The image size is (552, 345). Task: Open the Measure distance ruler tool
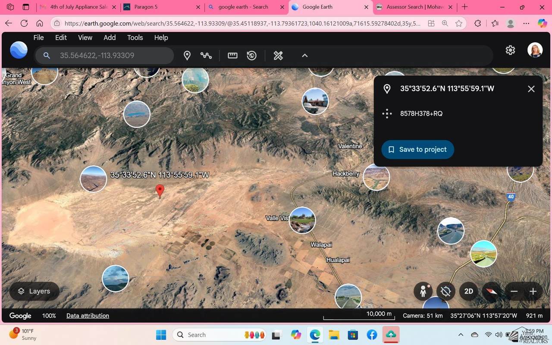(232, 56)
